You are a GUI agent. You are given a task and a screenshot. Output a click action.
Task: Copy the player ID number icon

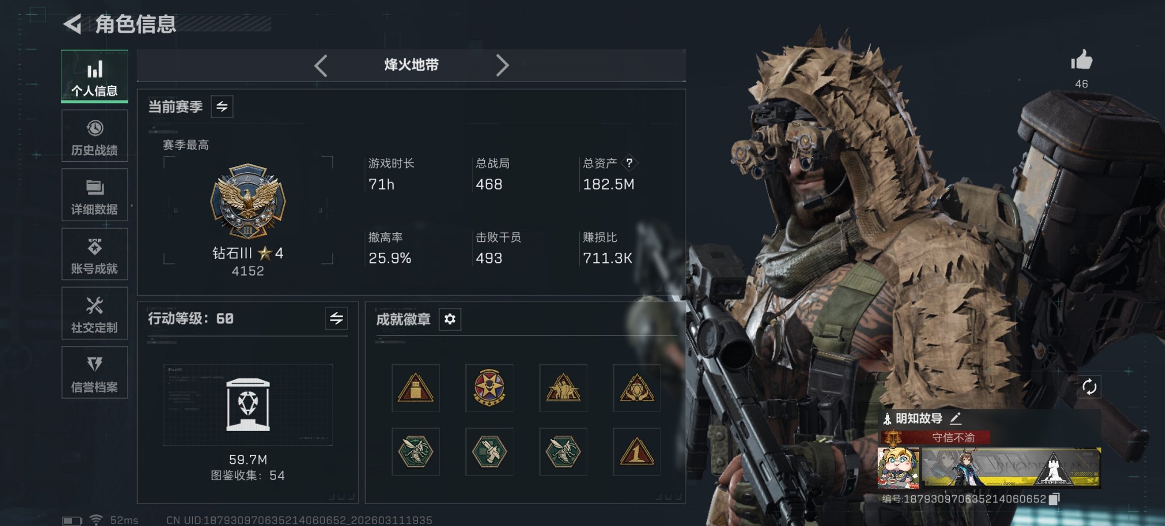(1054, 499)
